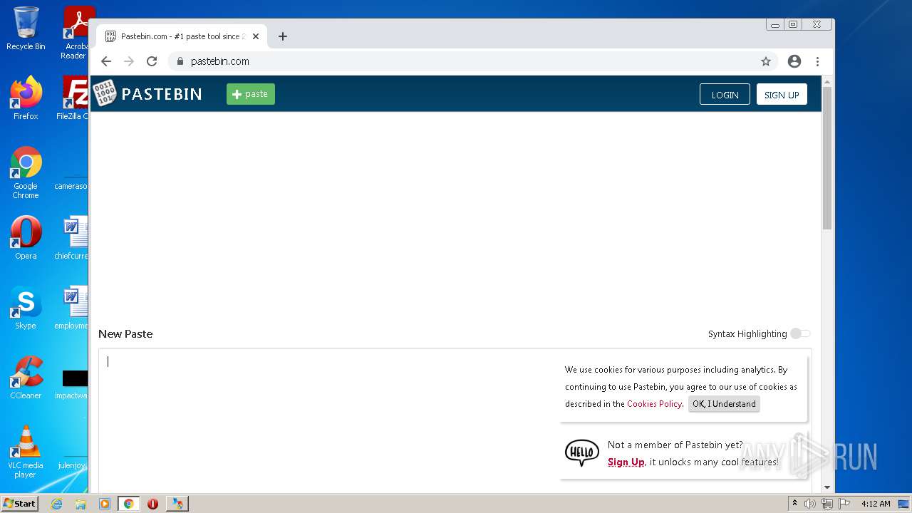
Task: Open Opera desktop shortcut
Action: 26,238
